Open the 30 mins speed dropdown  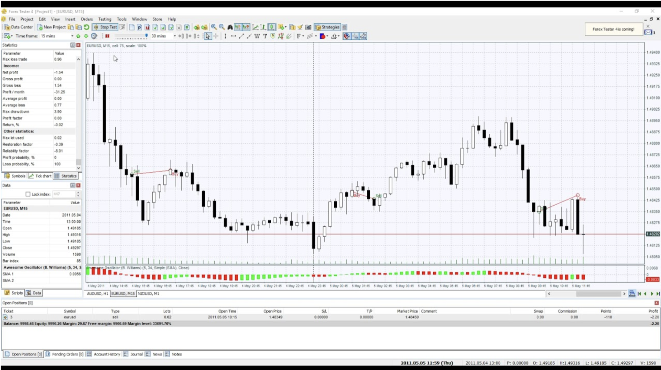(x=174, y=36)
